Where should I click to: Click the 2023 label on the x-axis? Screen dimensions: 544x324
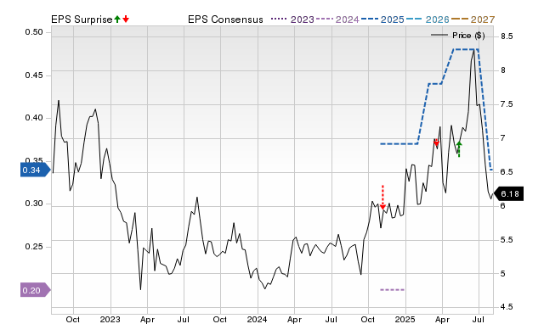tap(110, 319)
